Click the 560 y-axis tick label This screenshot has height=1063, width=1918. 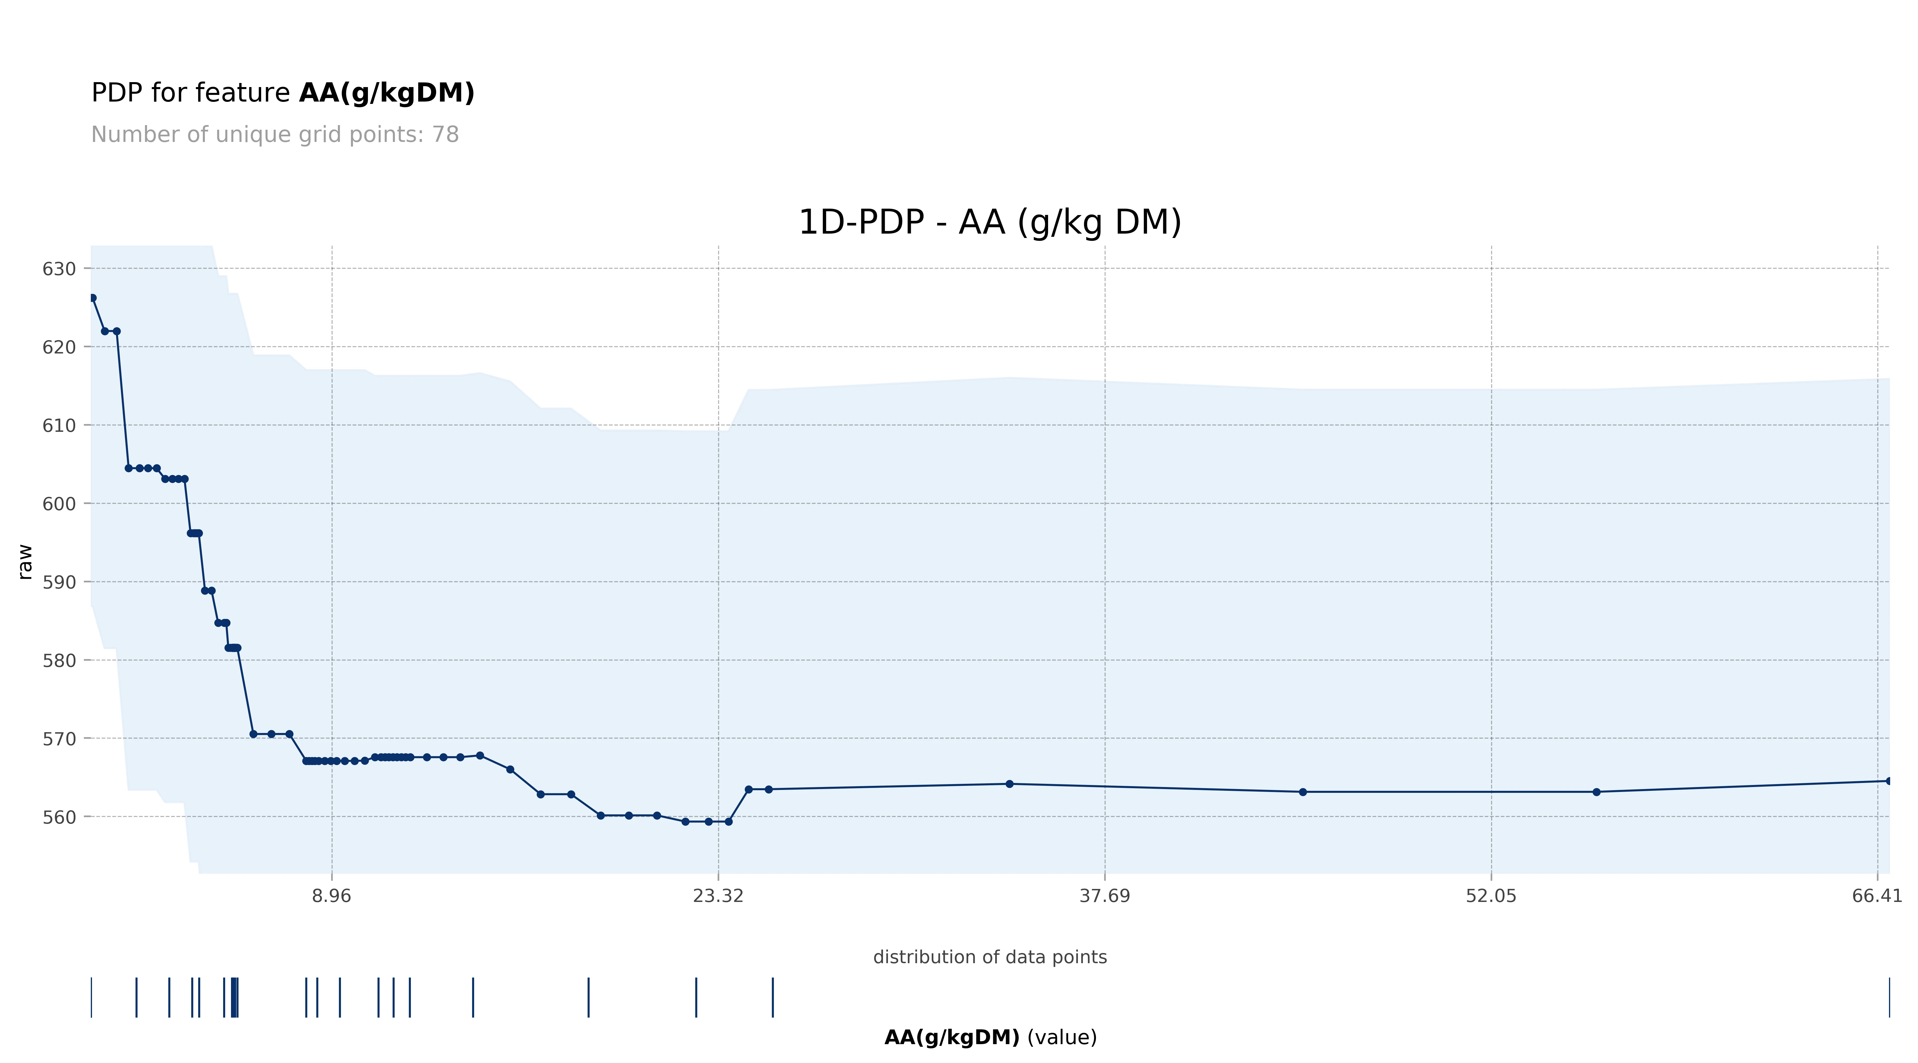coord(59,817)
